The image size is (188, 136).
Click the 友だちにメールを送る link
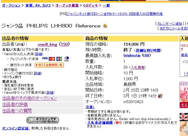[x=174, y=28]
